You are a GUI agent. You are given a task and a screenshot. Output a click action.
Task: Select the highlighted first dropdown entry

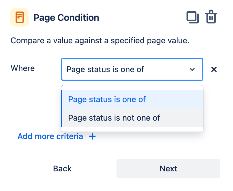pos(107,99)
